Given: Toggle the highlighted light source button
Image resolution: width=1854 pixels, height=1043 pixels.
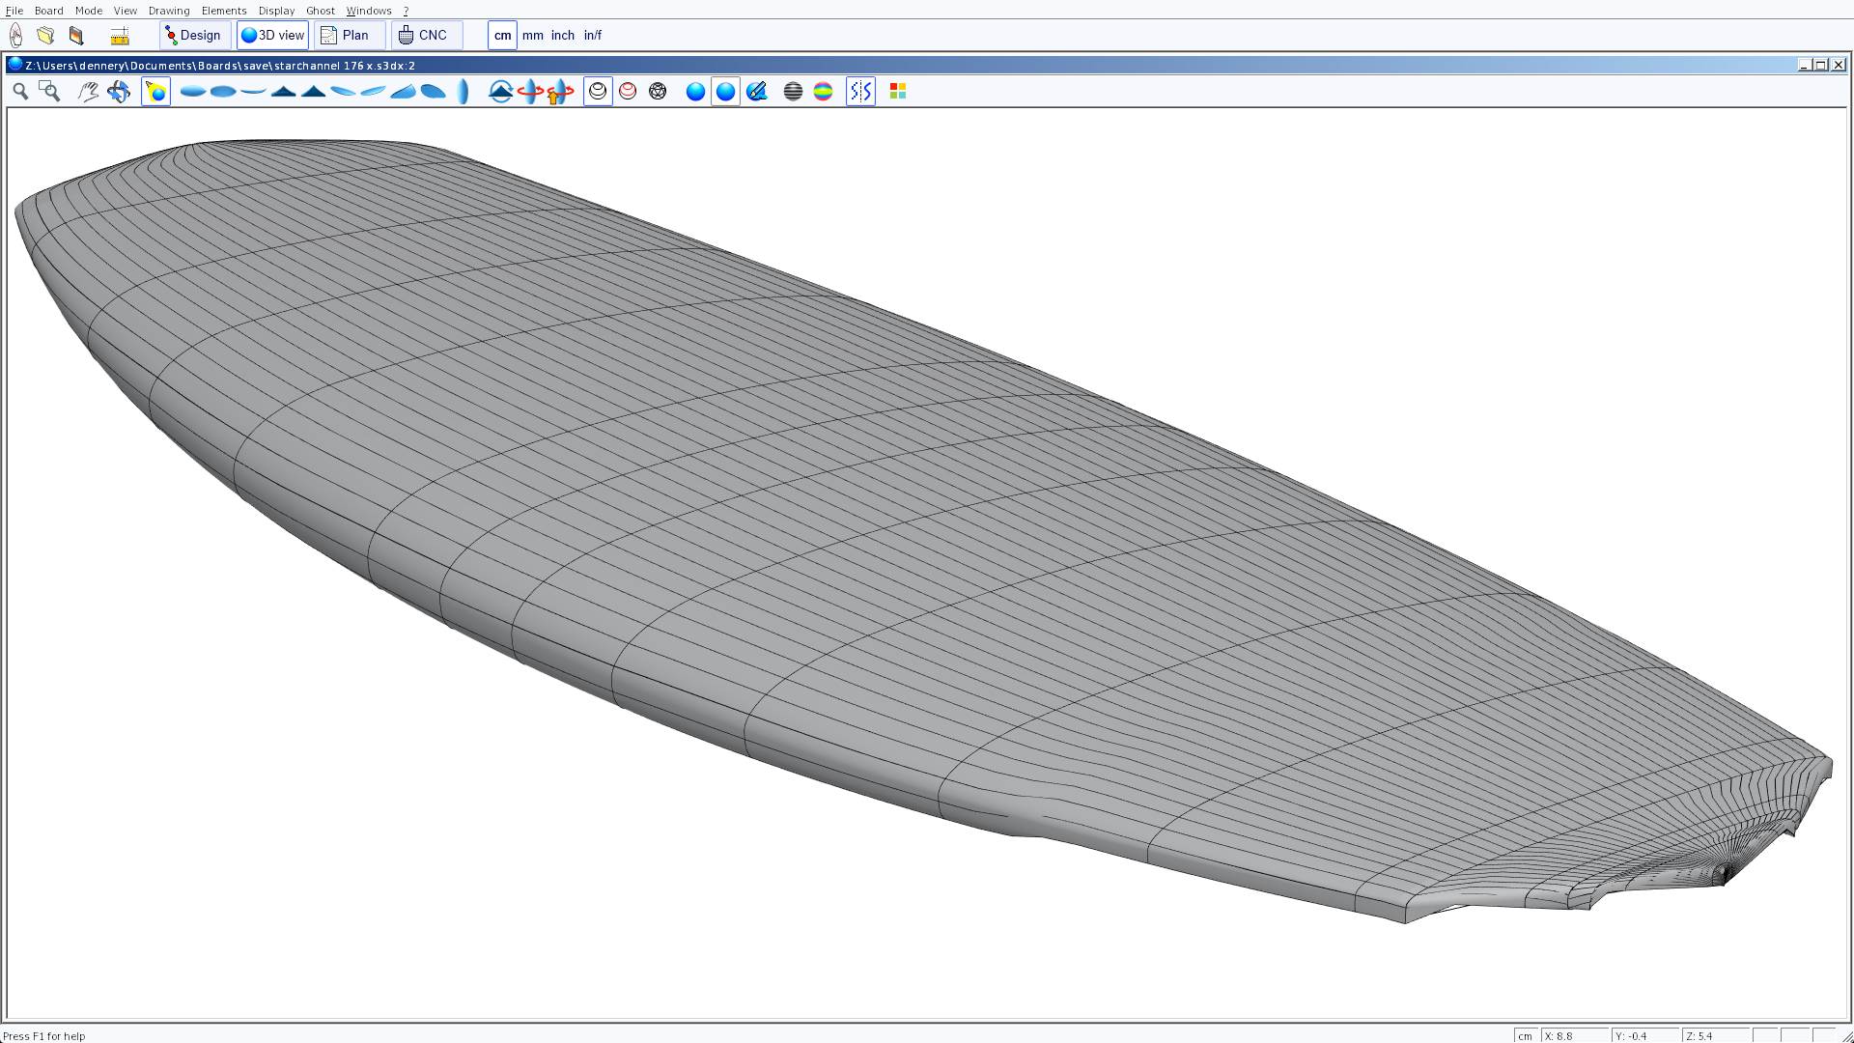Looking at the screenshot, I should coord(155,91).
